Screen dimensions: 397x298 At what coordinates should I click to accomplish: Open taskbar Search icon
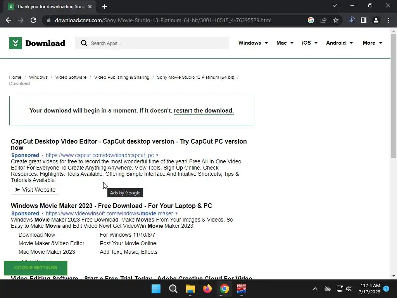[x=173, y=289]
